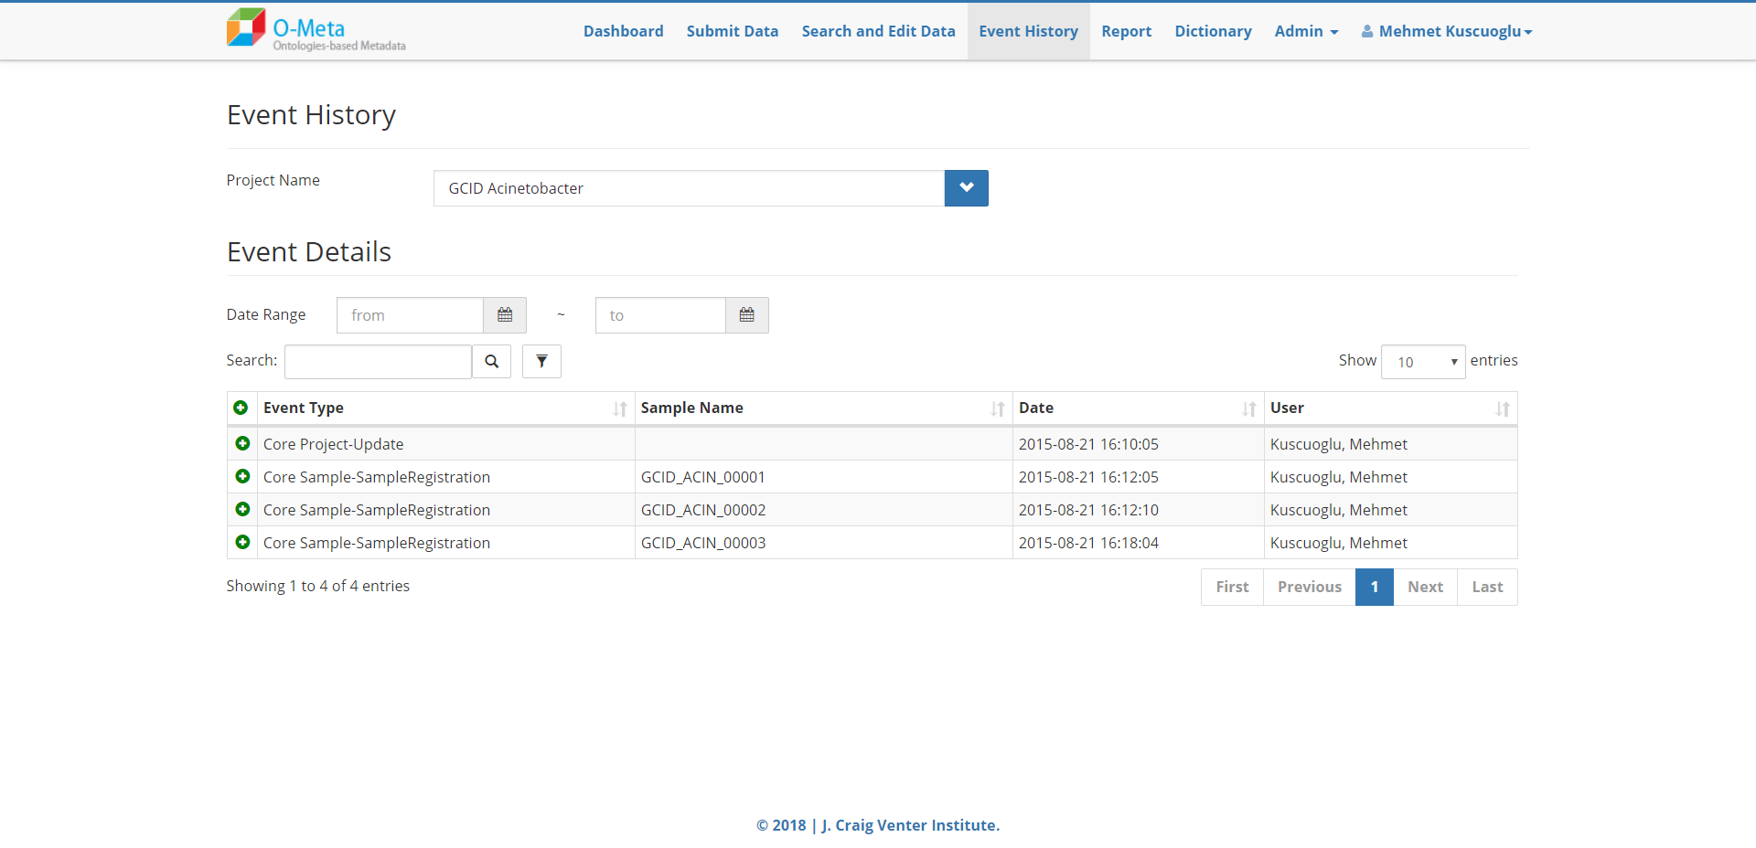This screenshot has height=848, width=1756.
Task: Click date 2015-08-21 16:18:04
Action: pos(1088,543)
